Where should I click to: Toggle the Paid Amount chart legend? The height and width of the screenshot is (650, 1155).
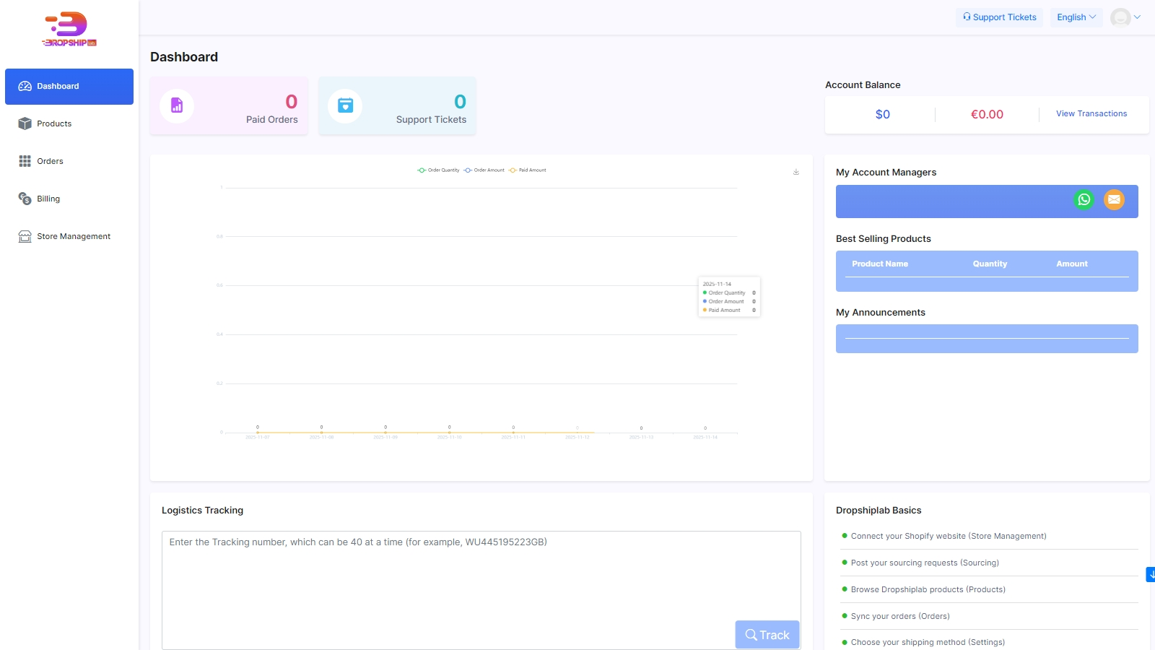tap(528, 170)
